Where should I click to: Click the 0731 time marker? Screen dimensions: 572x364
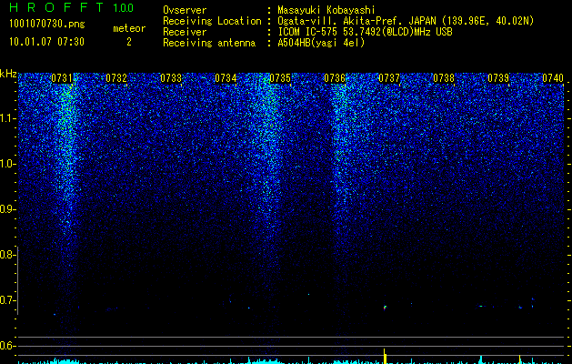(62, 78)
